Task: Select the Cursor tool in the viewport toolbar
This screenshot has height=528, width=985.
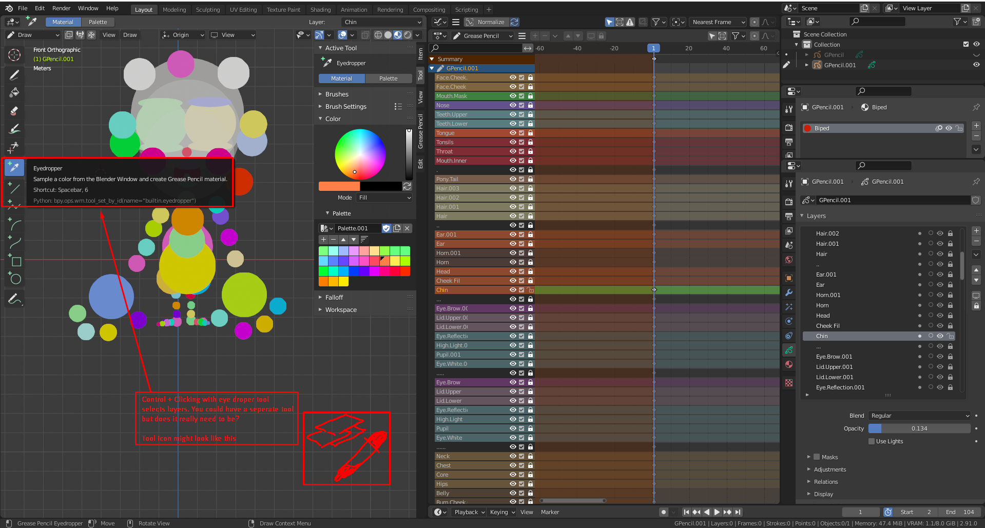Action: [x=14, y=55]
